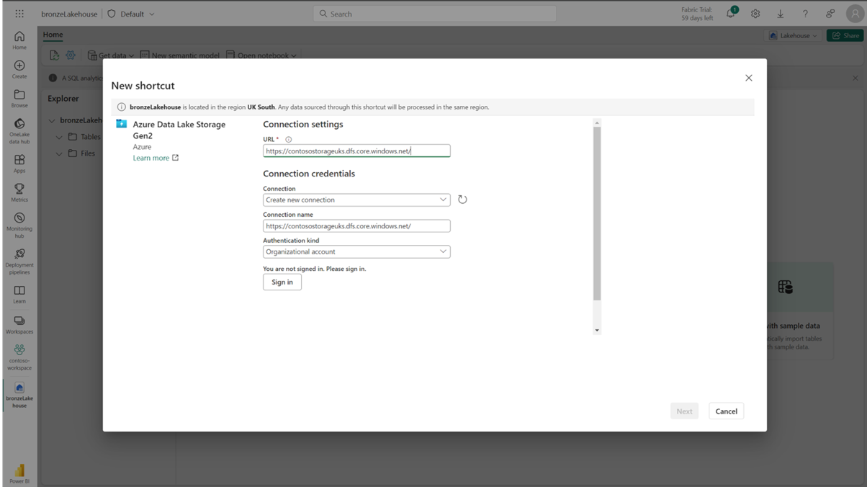867x487 pixels.
Task: Collapse the Files tree node
Action: coord(60,153)
